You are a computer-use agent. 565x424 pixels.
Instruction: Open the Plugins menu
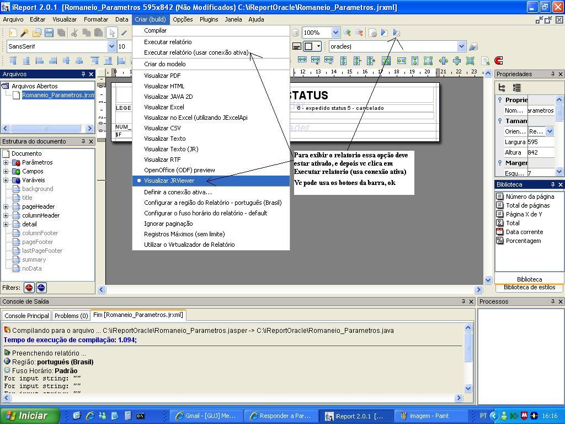(x=209, y=19)
